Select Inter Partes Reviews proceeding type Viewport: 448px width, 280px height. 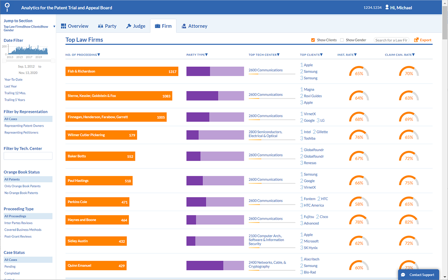[18, 223]
